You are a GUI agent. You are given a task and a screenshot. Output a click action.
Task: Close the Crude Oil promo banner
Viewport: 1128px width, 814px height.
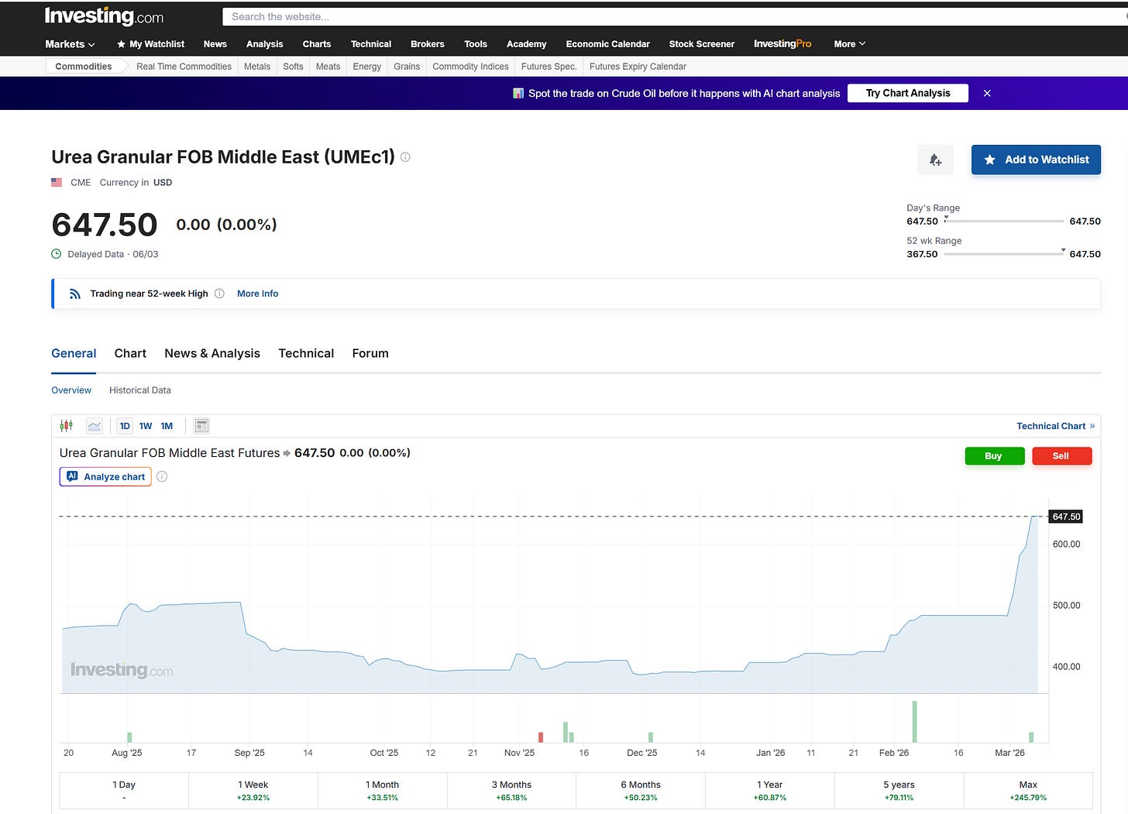tap(987, 93)
